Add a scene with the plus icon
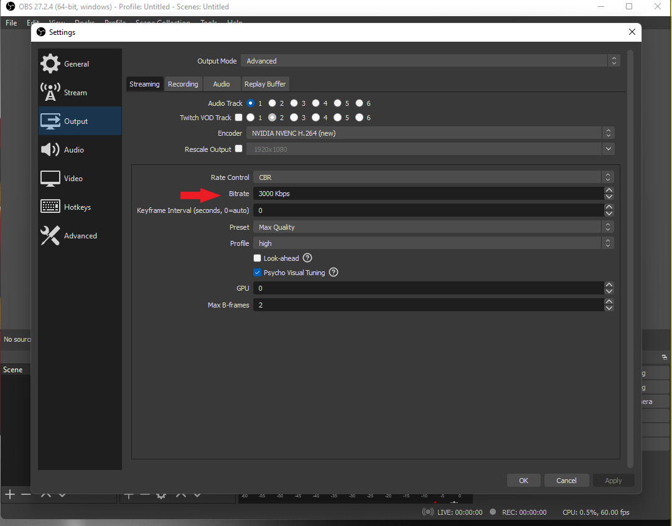The height and width of the screenshot is (526, 672). 10,494
